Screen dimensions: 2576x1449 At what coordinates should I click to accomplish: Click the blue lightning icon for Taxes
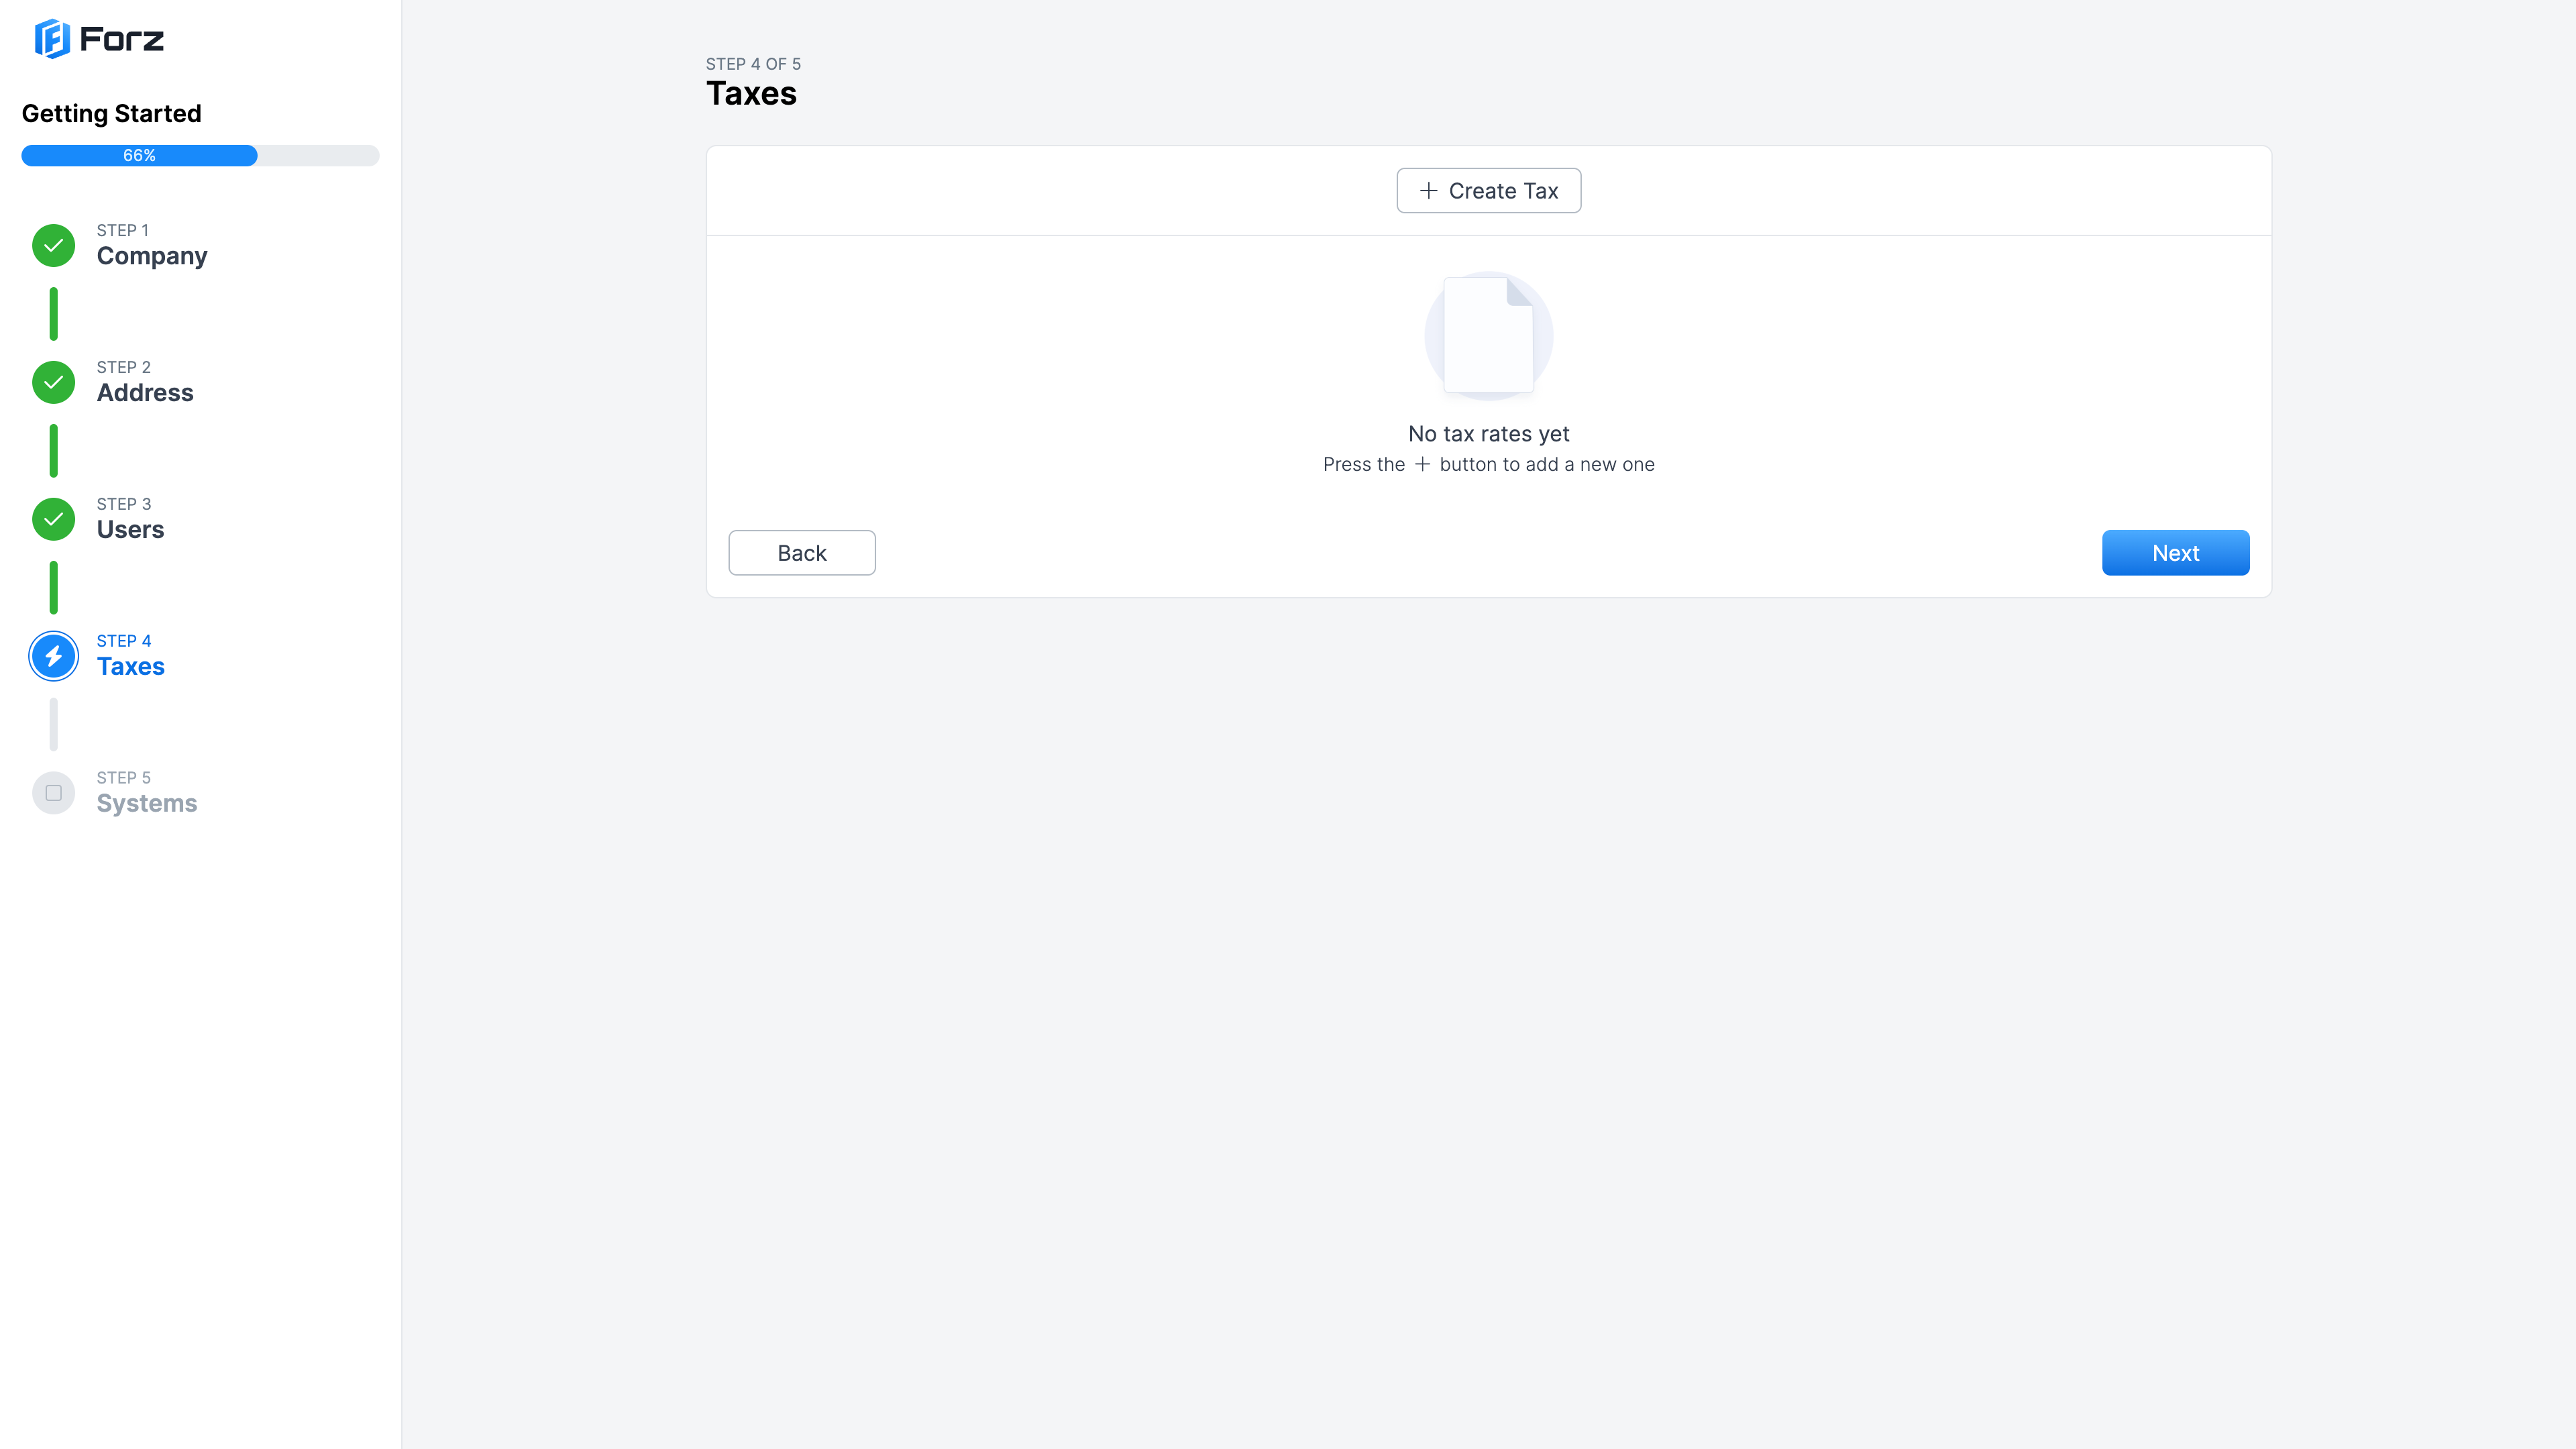coord(54,656)
